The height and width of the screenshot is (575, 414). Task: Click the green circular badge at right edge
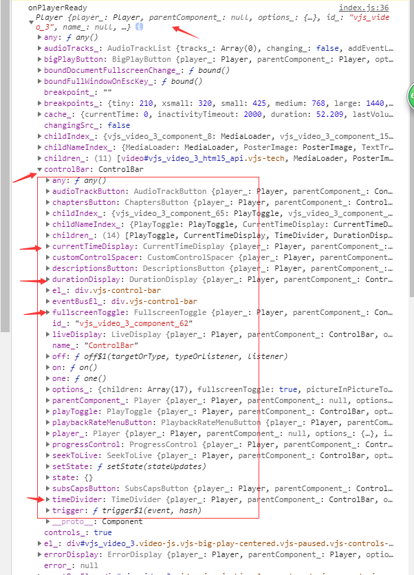(x=411, y=96)
